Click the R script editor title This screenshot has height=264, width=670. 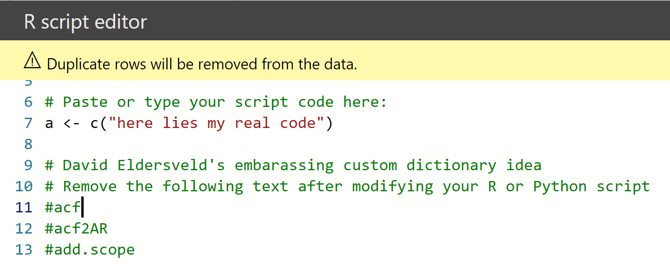tap(86, 22)
